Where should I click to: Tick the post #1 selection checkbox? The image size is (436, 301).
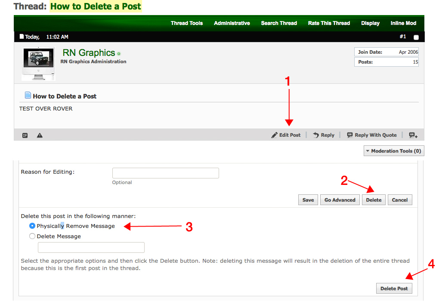click(x=416, y=37)
